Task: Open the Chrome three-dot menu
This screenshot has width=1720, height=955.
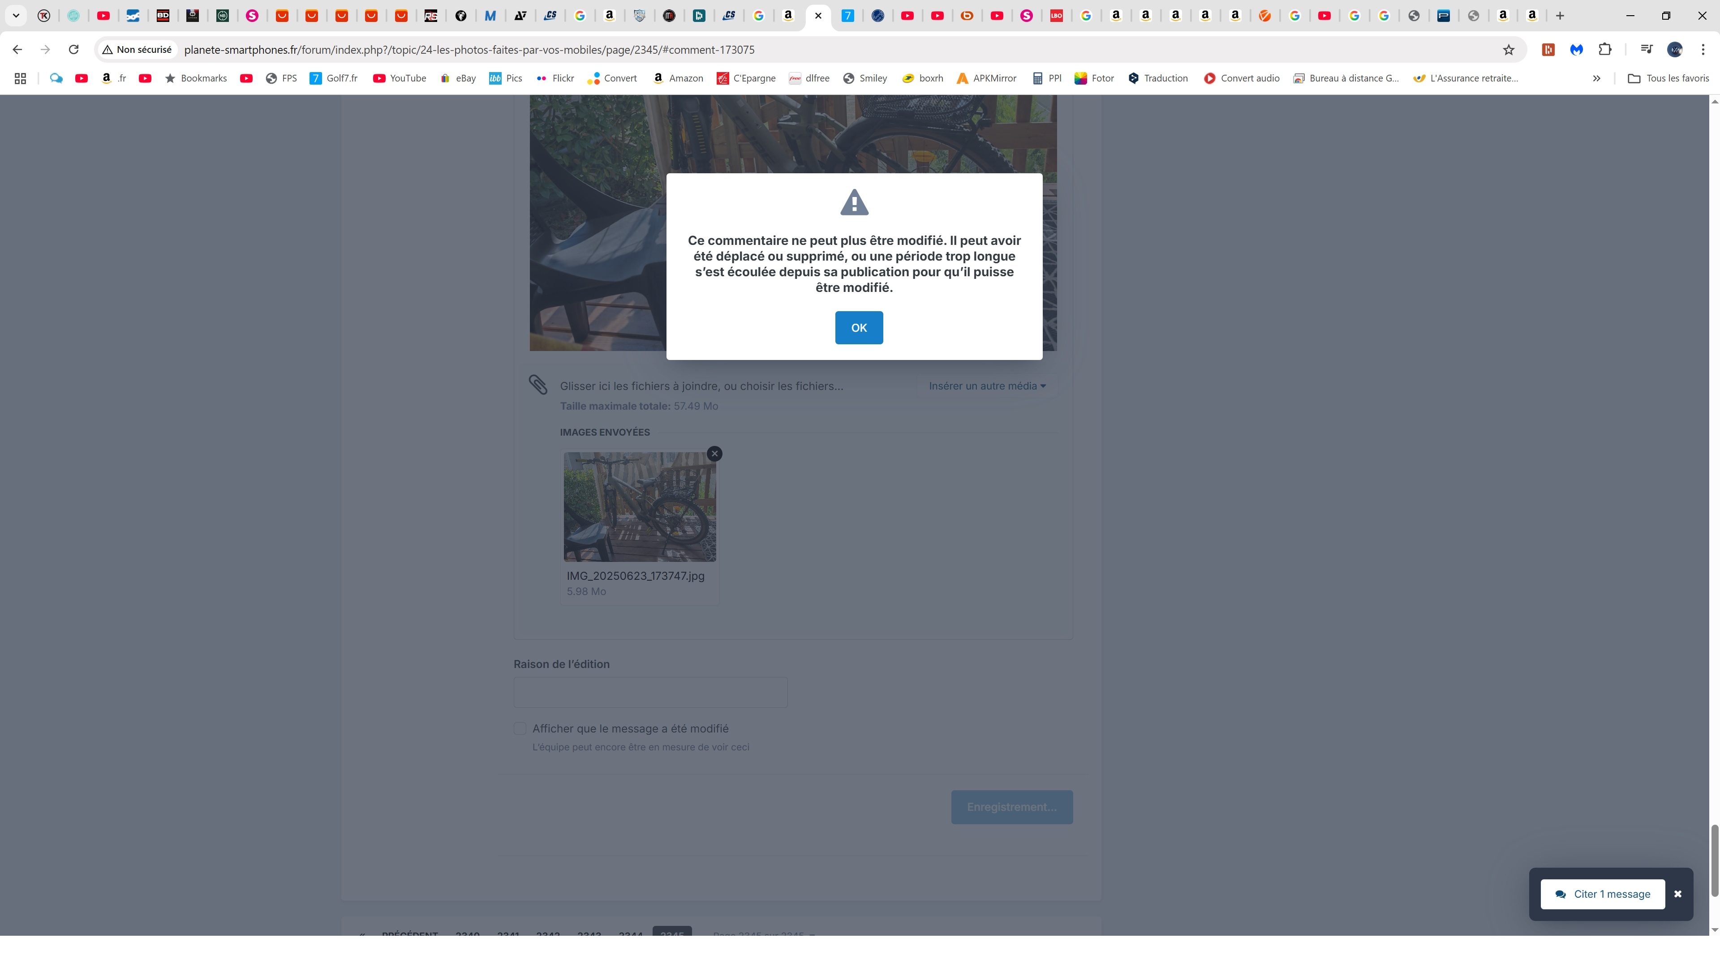Action: (x=1703, y=49)
